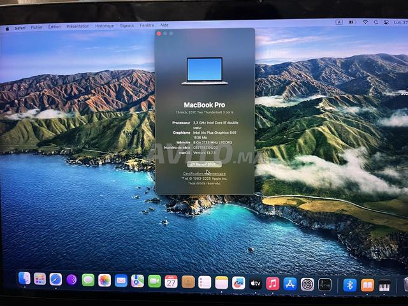The height and width of the screenshot is (306, 408).
Task: Open System Settings gear in the Dock
Action: pyautogui.click(x=307, y=284)
